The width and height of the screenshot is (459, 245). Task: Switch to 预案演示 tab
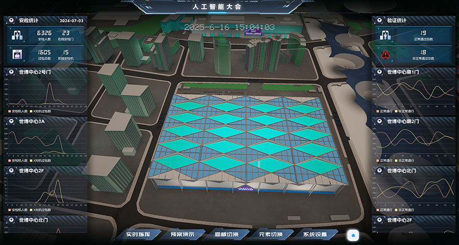click(x=182, y=235)
